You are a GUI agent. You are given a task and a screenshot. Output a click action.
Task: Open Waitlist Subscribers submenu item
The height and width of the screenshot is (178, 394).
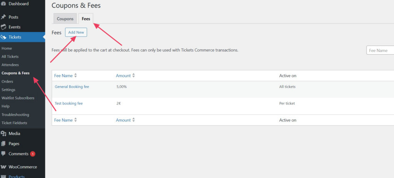click(18, 98)
